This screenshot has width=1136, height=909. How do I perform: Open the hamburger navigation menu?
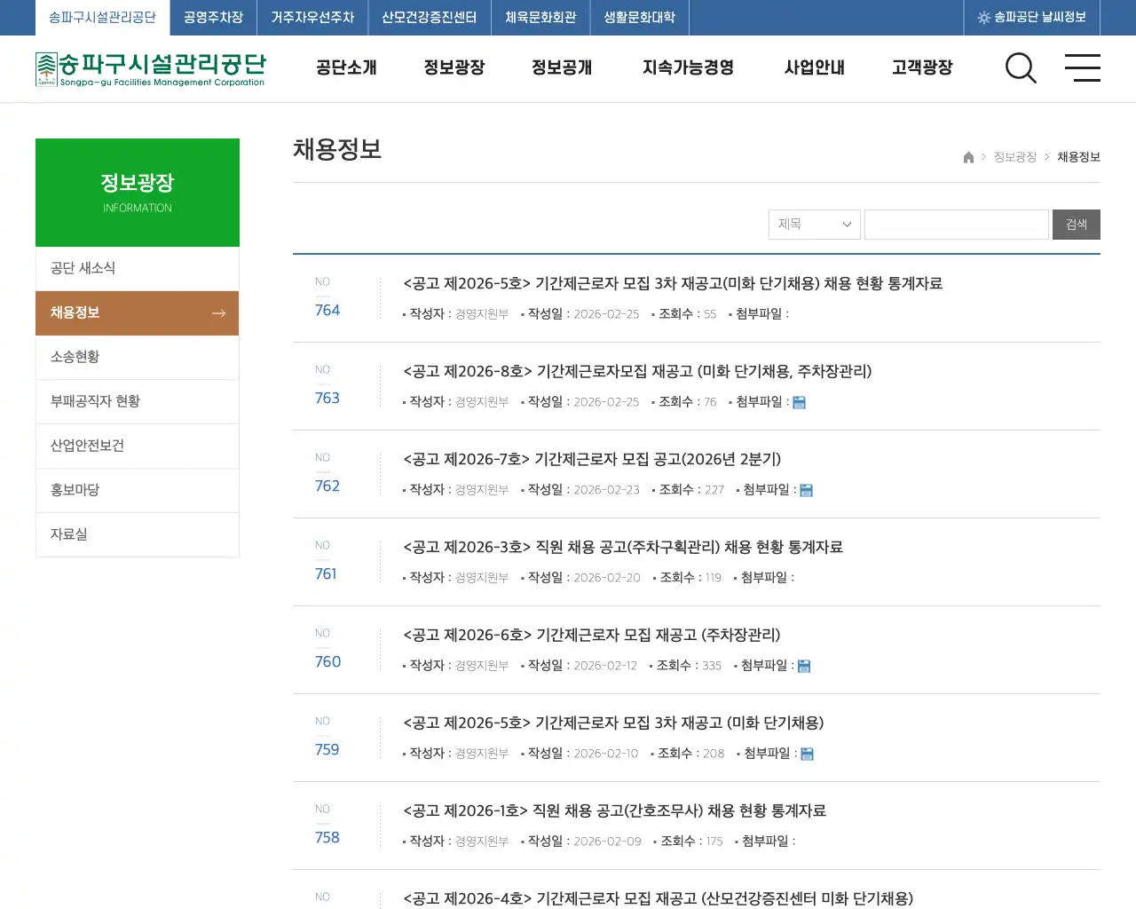pos(1082,68)
